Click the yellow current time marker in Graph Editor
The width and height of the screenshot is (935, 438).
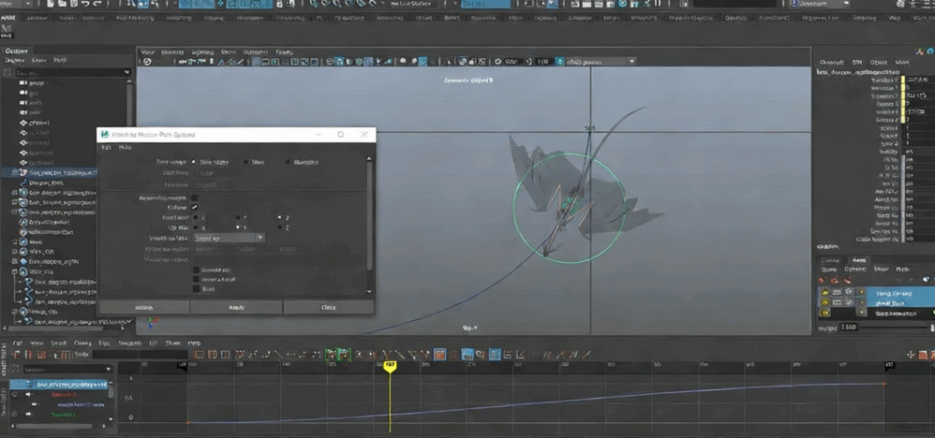[x=390, y=367]
